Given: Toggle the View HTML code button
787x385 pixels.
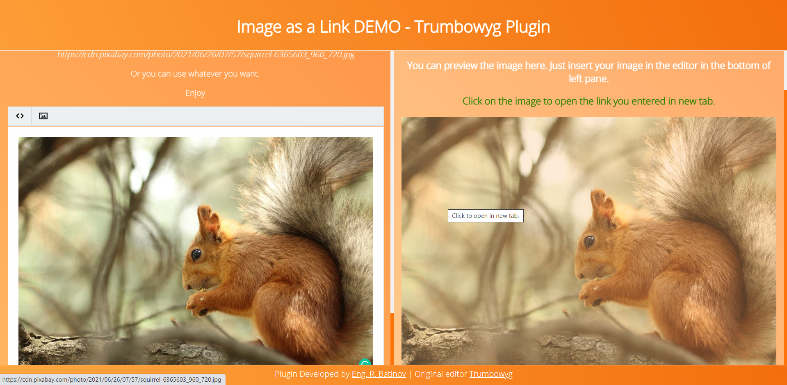Looking at the screenshot, I should point(20,116).
